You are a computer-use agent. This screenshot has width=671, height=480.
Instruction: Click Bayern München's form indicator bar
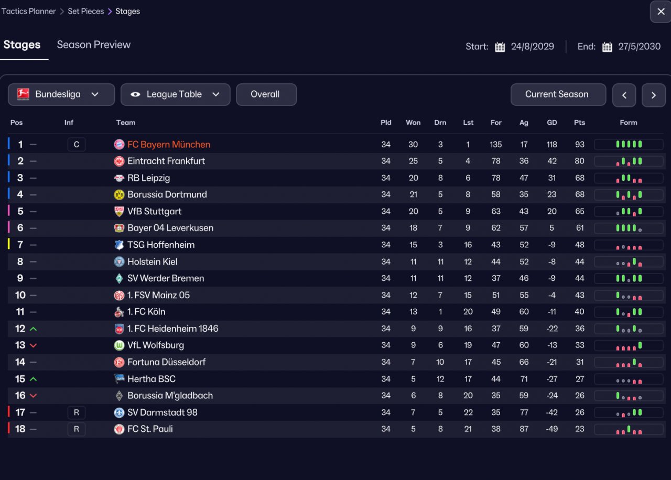pyautogui.click(x=629, y=145)
